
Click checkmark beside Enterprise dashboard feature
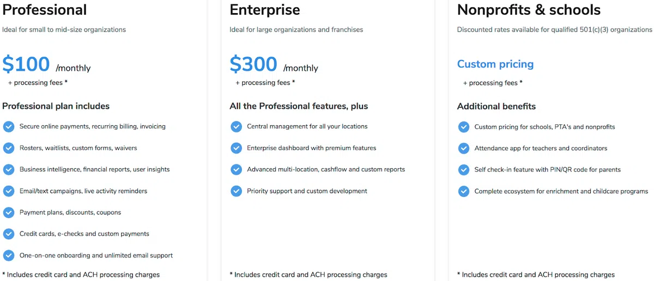pyautogui.click(x=236, y=148)
